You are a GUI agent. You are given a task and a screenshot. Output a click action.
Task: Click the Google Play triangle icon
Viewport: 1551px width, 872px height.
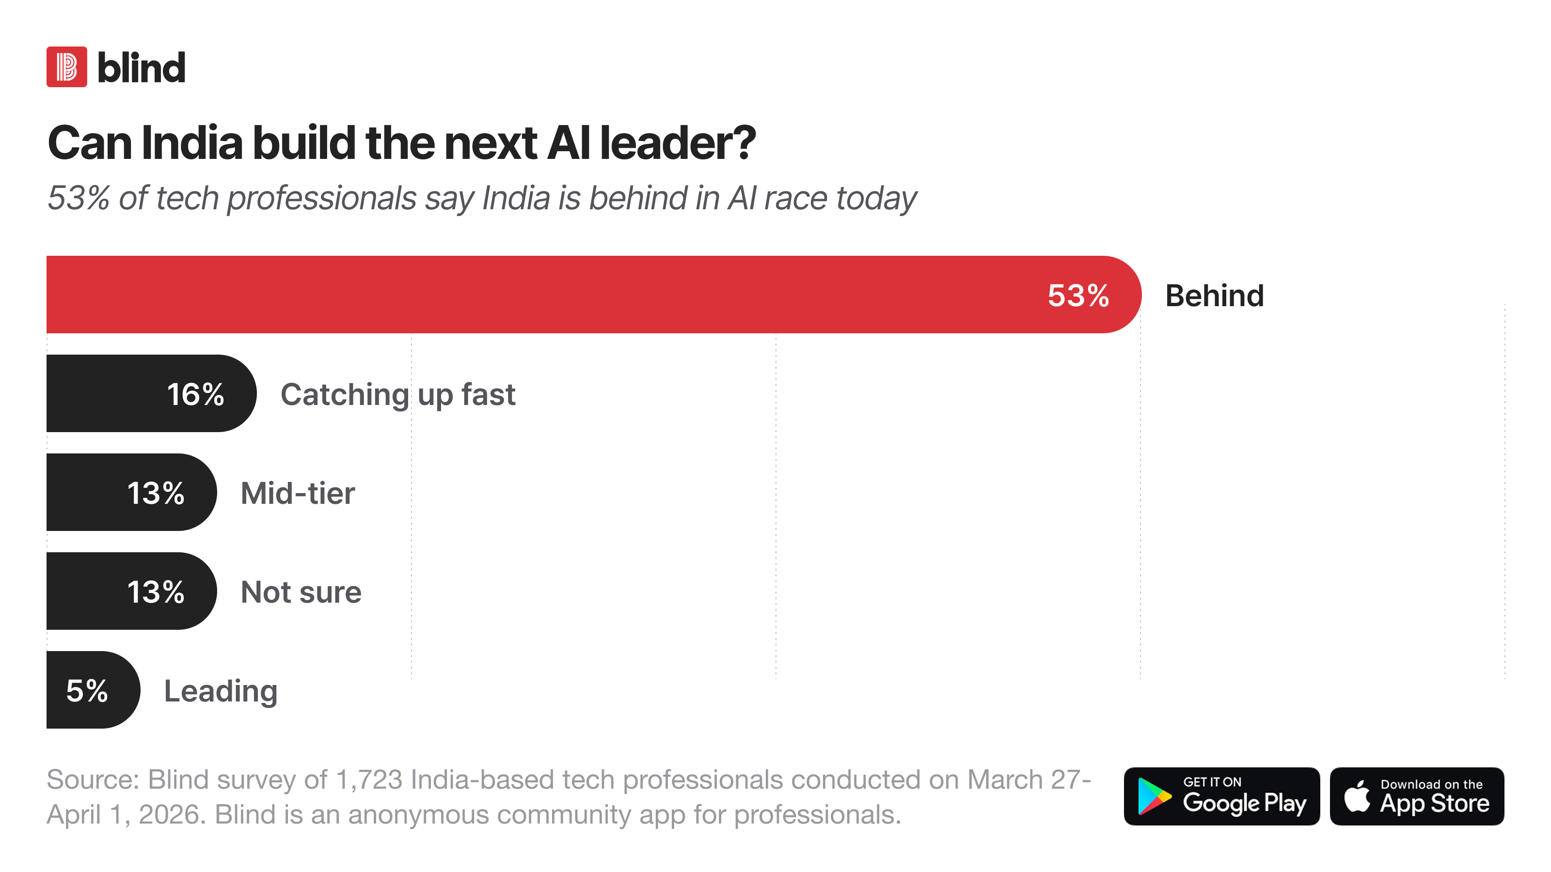click(1154, 796)
